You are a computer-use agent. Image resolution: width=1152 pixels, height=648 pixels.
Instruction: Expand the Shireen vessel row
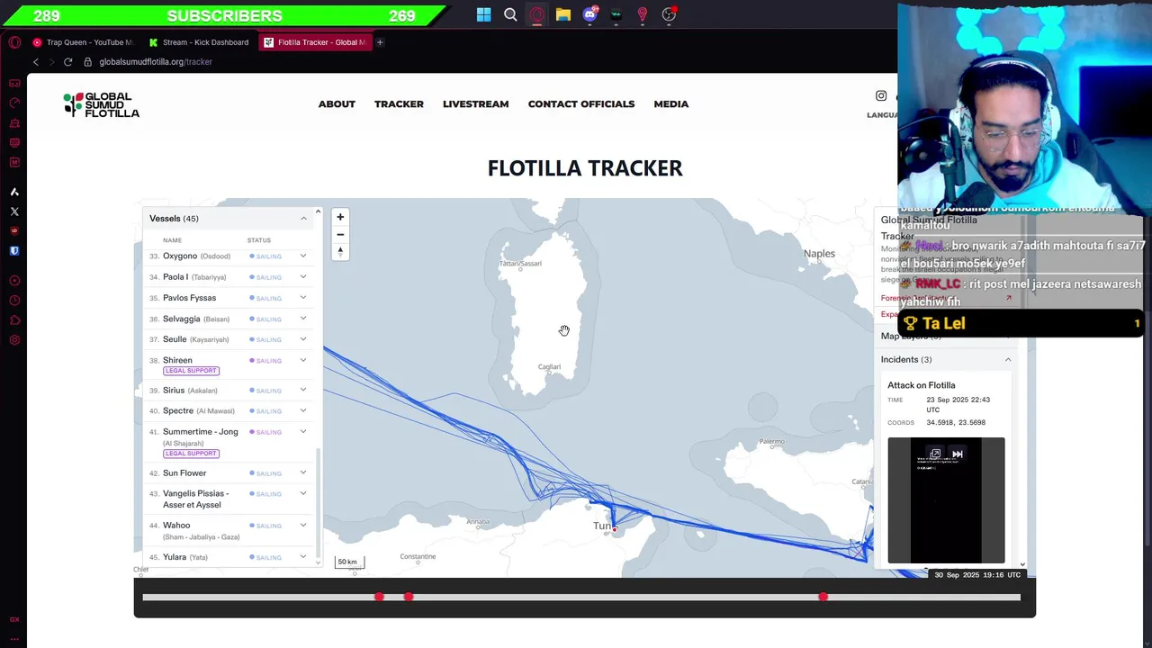click(303, 360)
